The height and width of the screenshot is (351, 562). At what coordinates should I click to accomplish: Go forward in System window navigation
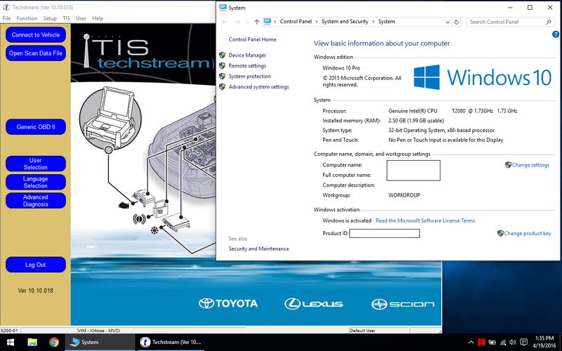[x=237, y=22]
